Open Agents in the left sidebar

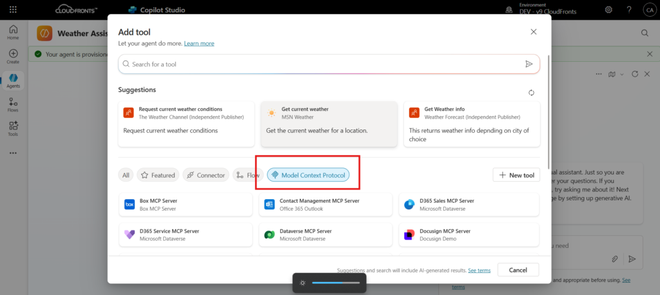point(13,81)
